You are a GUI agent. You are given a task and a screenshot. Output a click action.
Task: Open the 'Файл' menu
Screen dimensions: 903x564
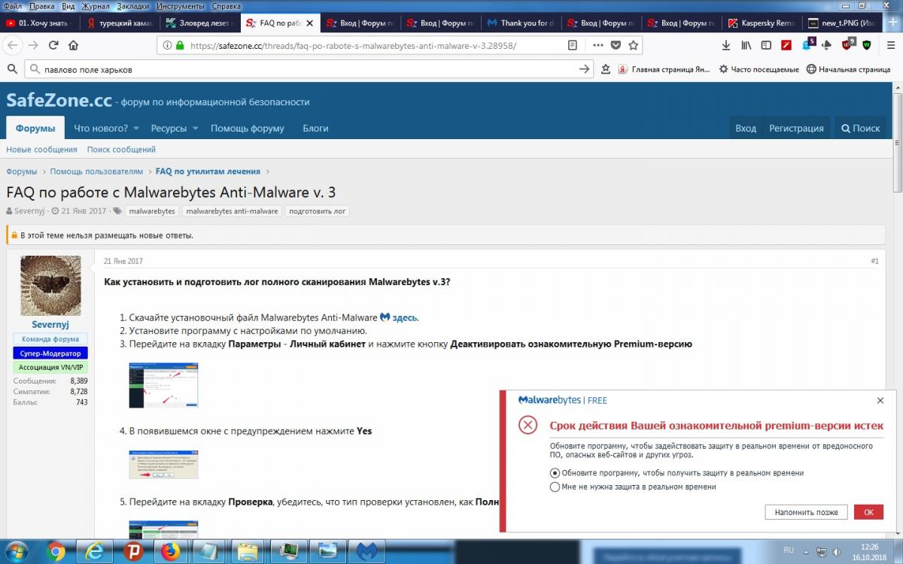[13, 5]
